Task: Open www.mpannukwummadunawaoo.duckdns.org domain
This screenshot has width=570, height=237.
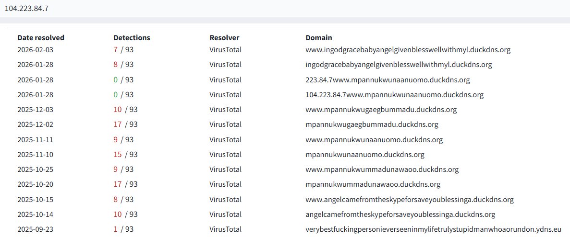Action: pos(382,169)
